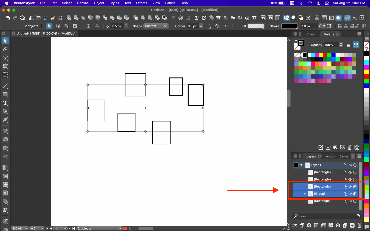Select the Line tool in the toolbox
The image size is (370, 231).
(x=5, y=86)
